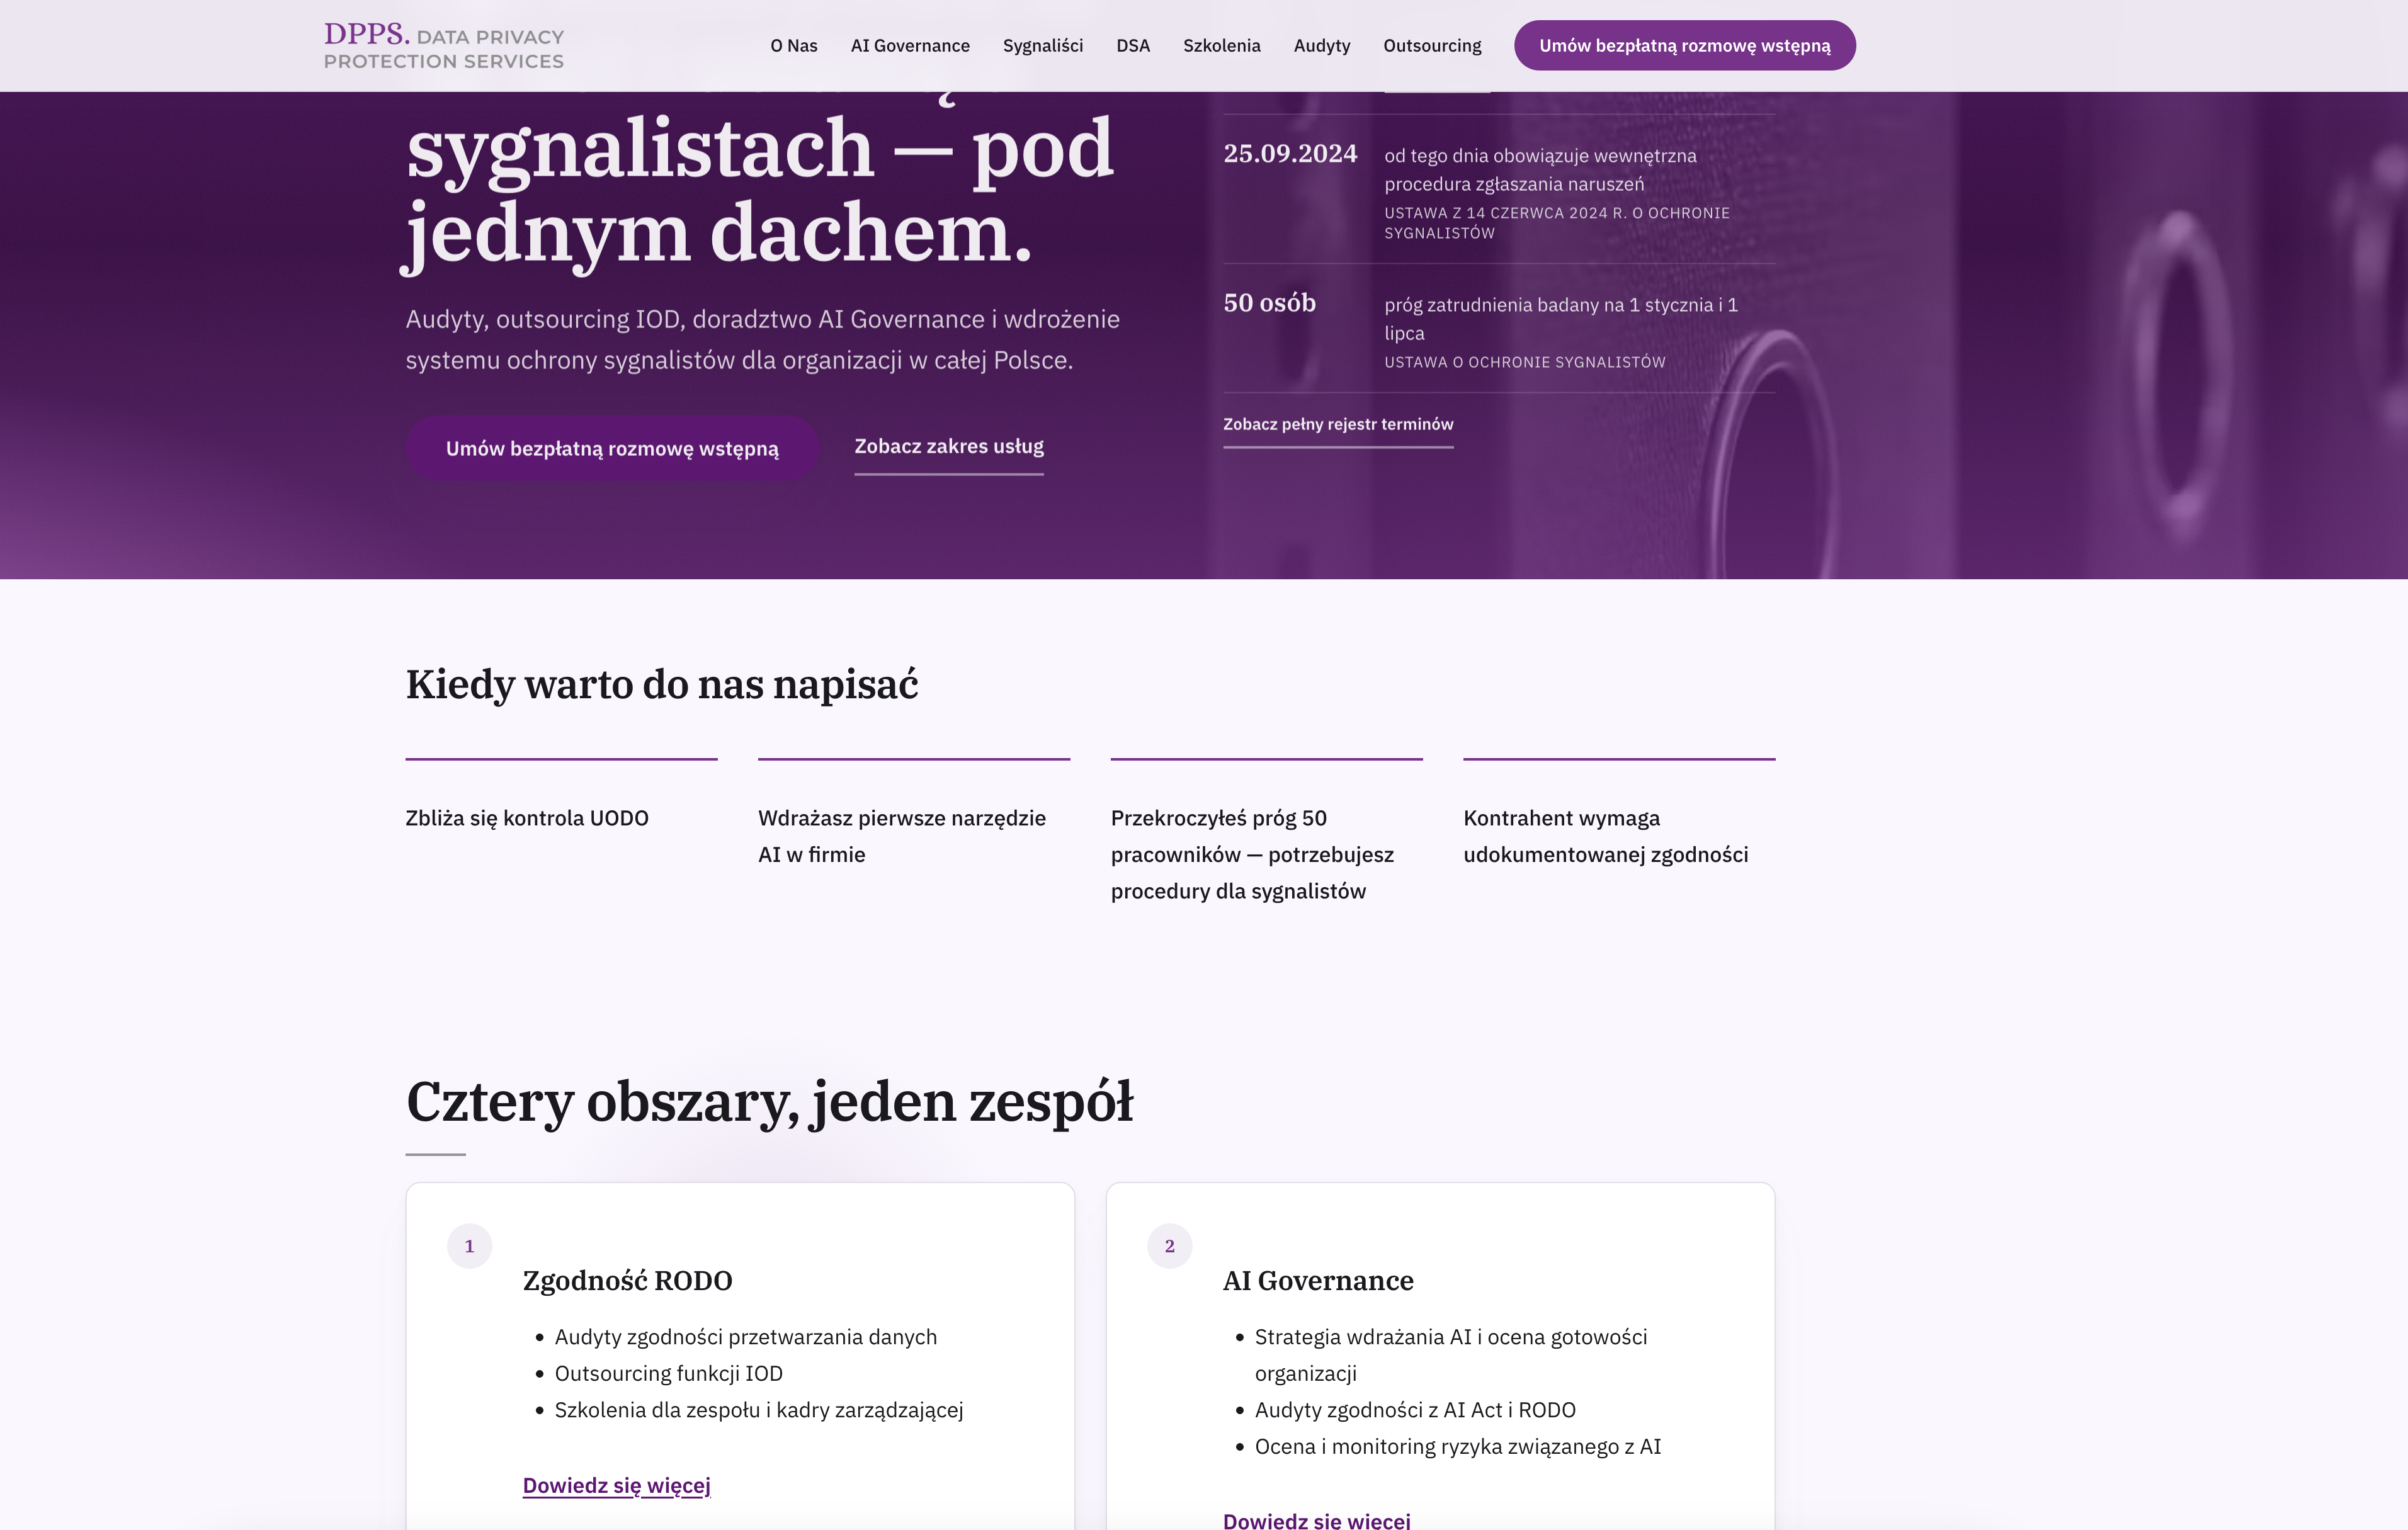2408x1530 pixels.
Task: Click the 50 osób threshold entry
Action: click(x=1269, y=303)
